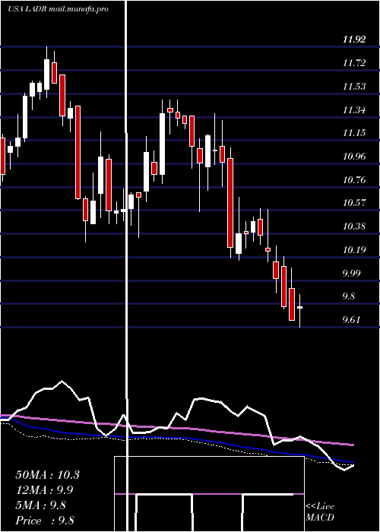Image resolution: width=380 pixels, height=532 pixels.
Task: Click the 10.38 price axis label
Action: (x=354, y=226)
